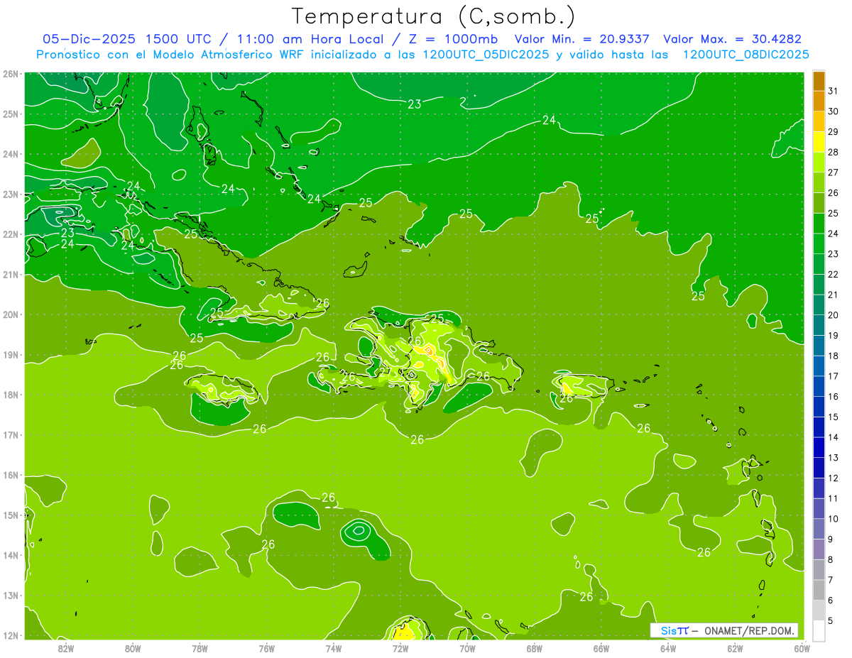Image resolution: width=852 pixels, height=658 pixels.
Task: Click the longitude axis label '74W'
Action: point(334,649)
